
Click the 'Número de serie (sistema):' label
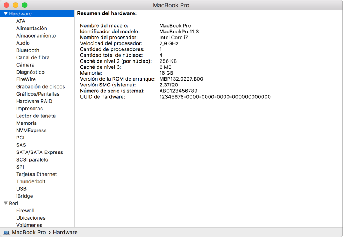coord(112,91)
